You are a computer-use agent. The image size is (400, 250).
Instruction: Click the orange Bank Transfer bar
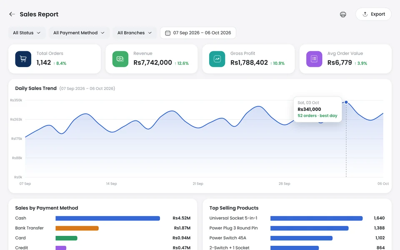pos(77,228)
